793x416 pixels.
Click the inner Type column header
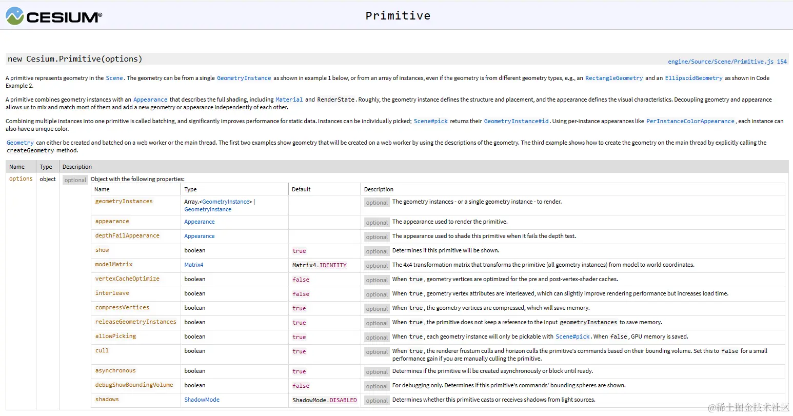tap(191, 189)
